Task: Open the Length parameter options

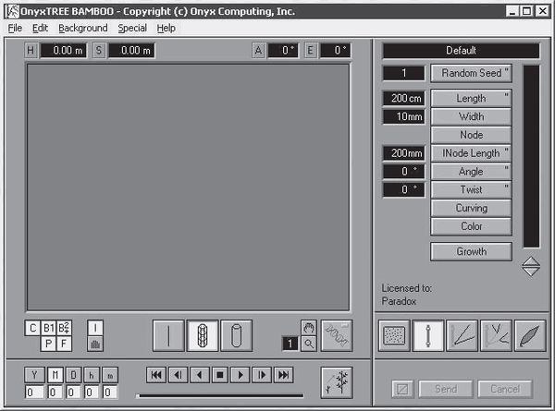Action: click(x=471, y=98)
